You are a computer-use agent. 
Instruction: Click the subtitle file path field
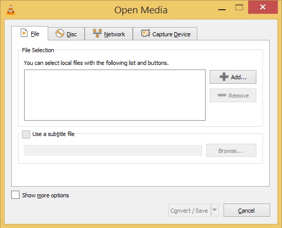click(113, 150)
